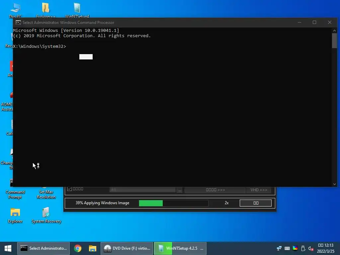Open the taskbar clock showing 12:13

[326, 248]
